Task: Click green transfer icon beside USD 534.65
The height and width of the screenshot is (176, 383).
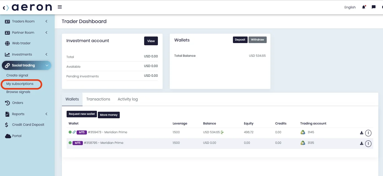Action: click(x=222, y=132)
